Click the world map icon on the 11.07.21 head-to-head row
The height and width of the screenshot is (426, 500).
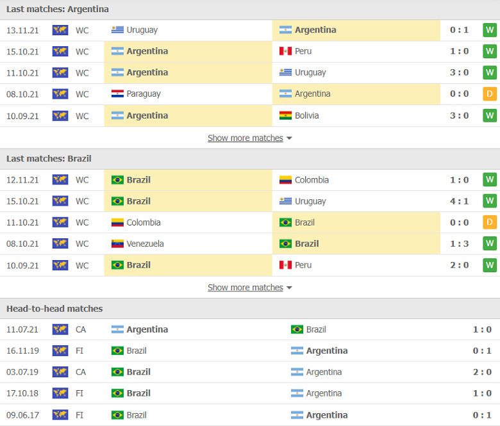(60, 329)
